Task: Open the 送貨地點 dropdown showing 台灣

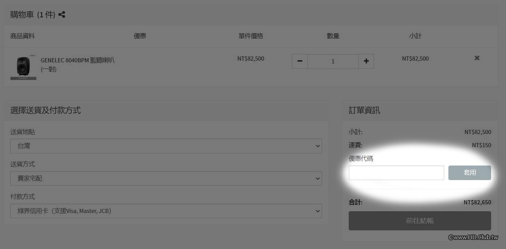Action: (166, 146)
